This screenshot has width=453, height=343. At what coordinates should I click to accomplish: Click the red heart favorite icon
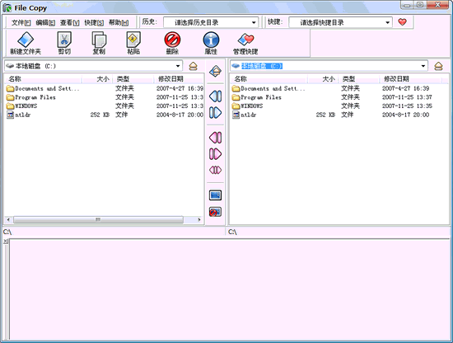pos(403,22)
